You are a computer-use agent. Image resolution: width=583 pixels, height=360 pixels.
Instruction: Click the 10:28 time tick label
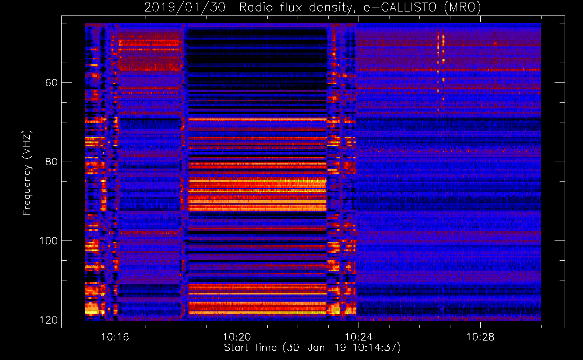(x=480, y=337)
